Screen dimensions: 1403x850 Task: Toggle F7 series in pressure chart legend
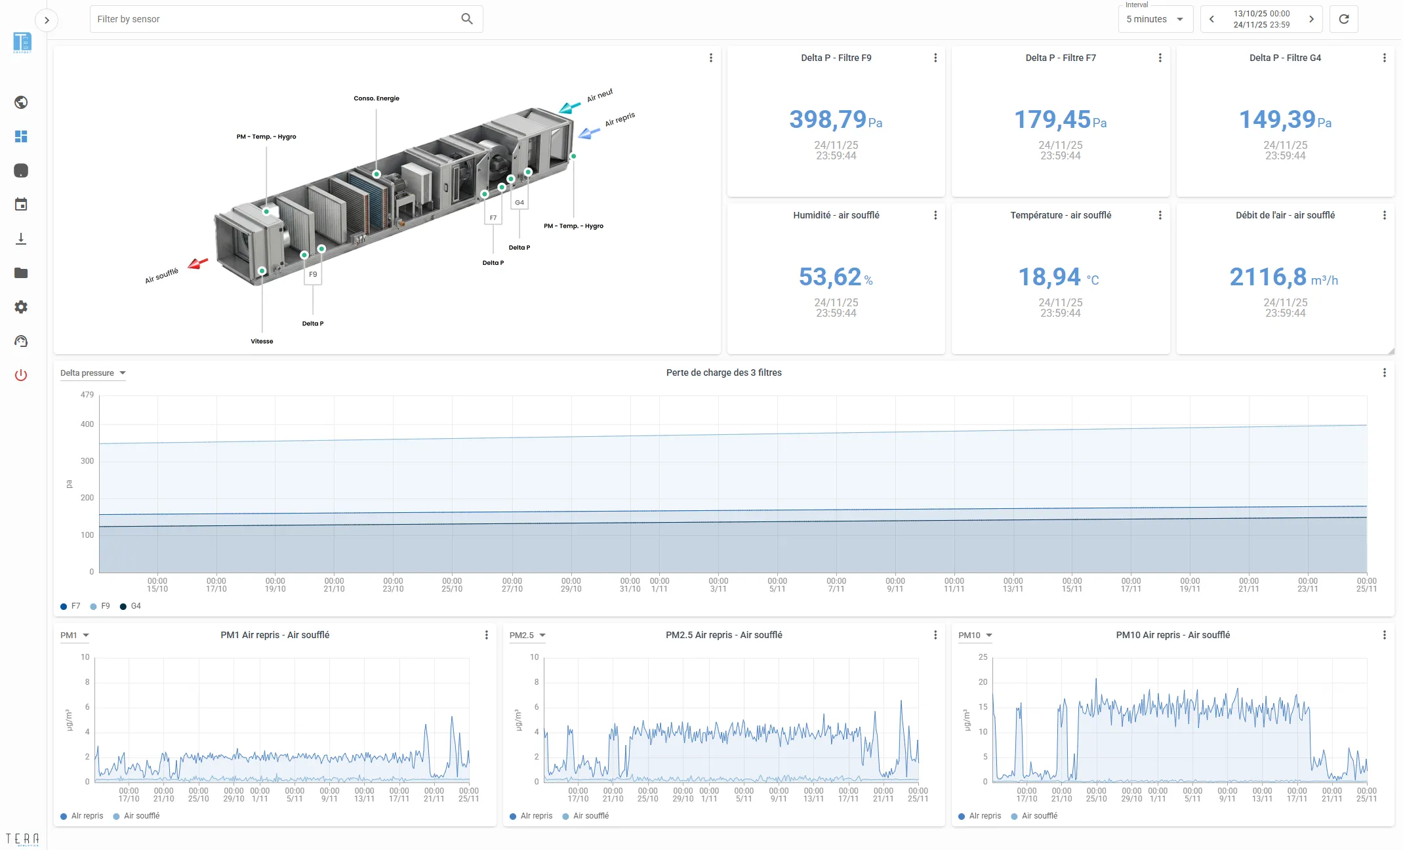point(70,606)
